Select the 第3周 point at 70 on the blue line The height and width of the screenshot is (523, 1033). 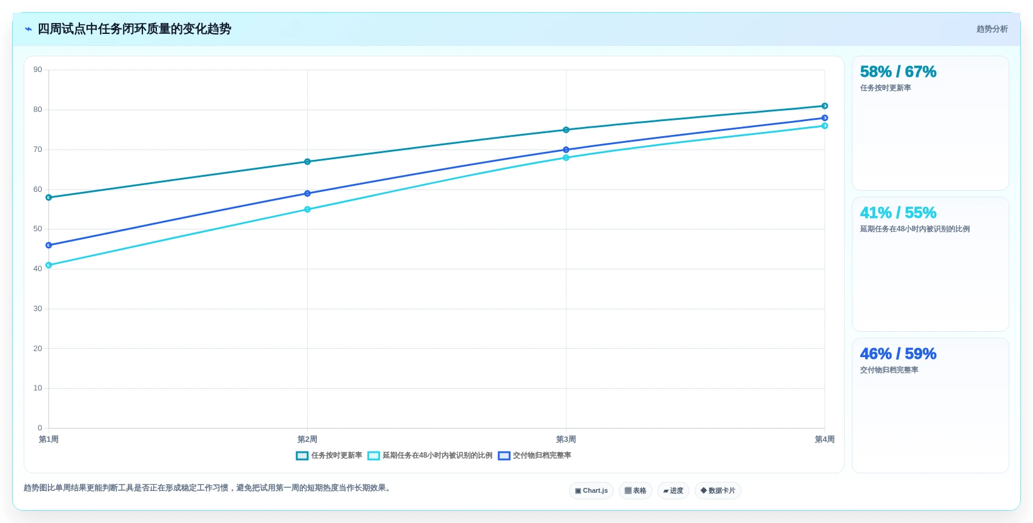[x=566, y=150]
